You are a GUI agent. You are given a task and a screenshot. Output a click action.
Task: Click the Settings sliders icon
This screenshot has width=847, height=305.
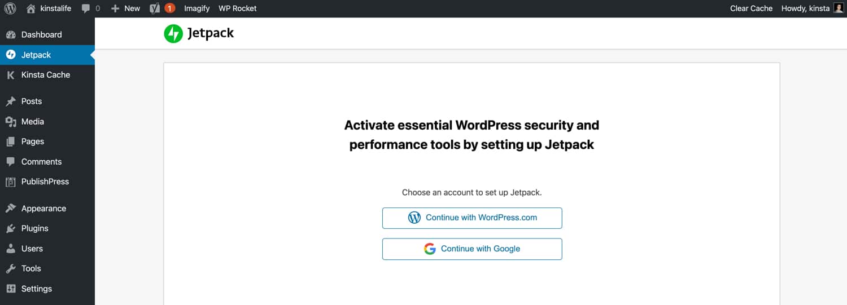click(10, 289)
